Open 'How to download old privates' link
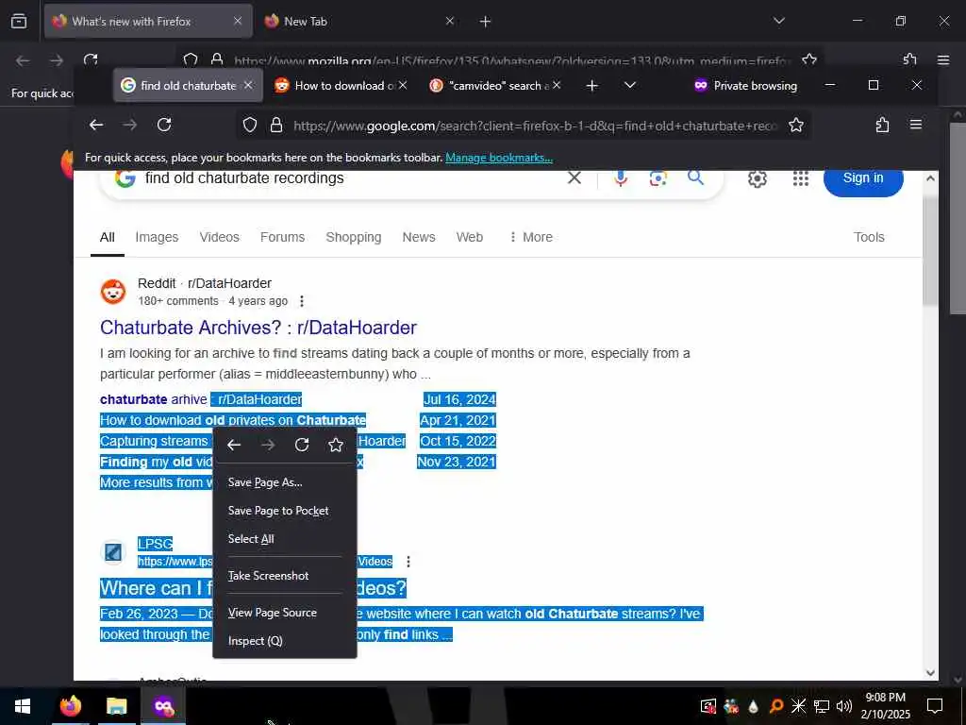Viewport: 966px width, 725px height. [x=233, y=420]
